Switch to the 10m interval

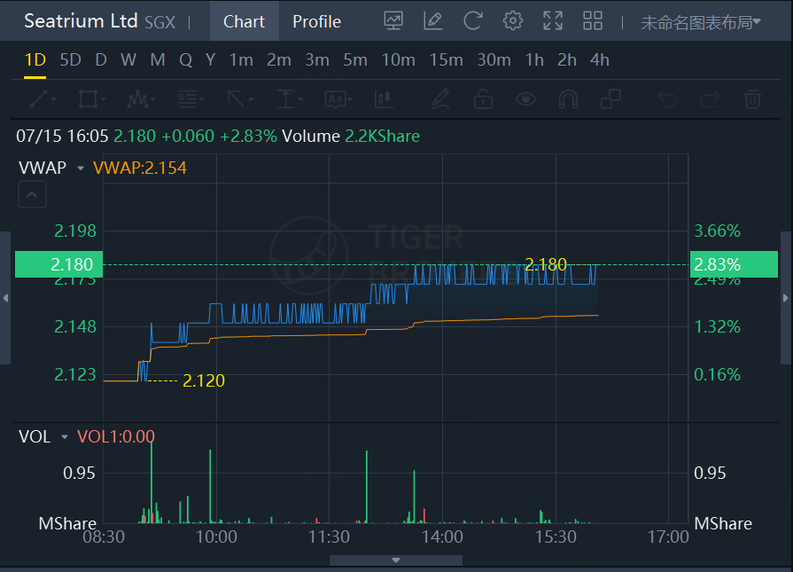(x=399, y=60)
